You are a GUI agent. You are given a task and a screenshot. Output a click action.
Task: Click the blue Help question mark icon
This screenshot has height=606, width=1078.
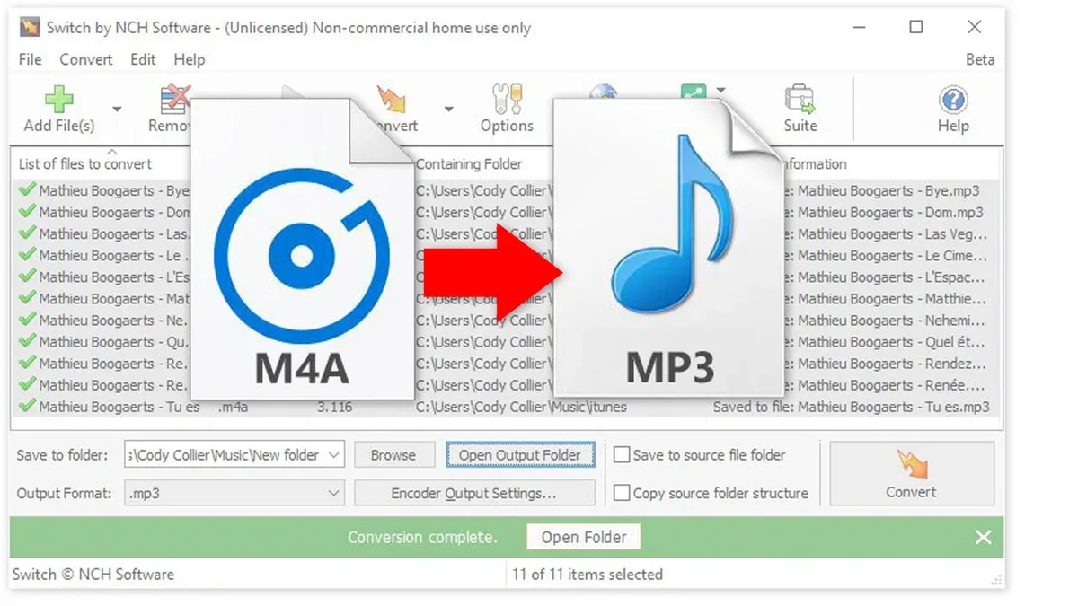(x=953, y=99)
